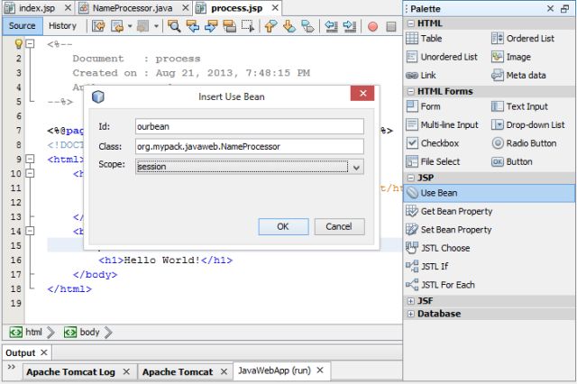Expand the JSF palette category

tap(411, 301)
